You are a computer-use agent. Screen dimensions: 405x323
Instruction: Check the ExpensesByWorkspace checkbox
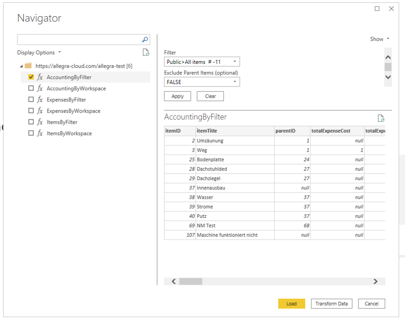[x=30, y=111]
